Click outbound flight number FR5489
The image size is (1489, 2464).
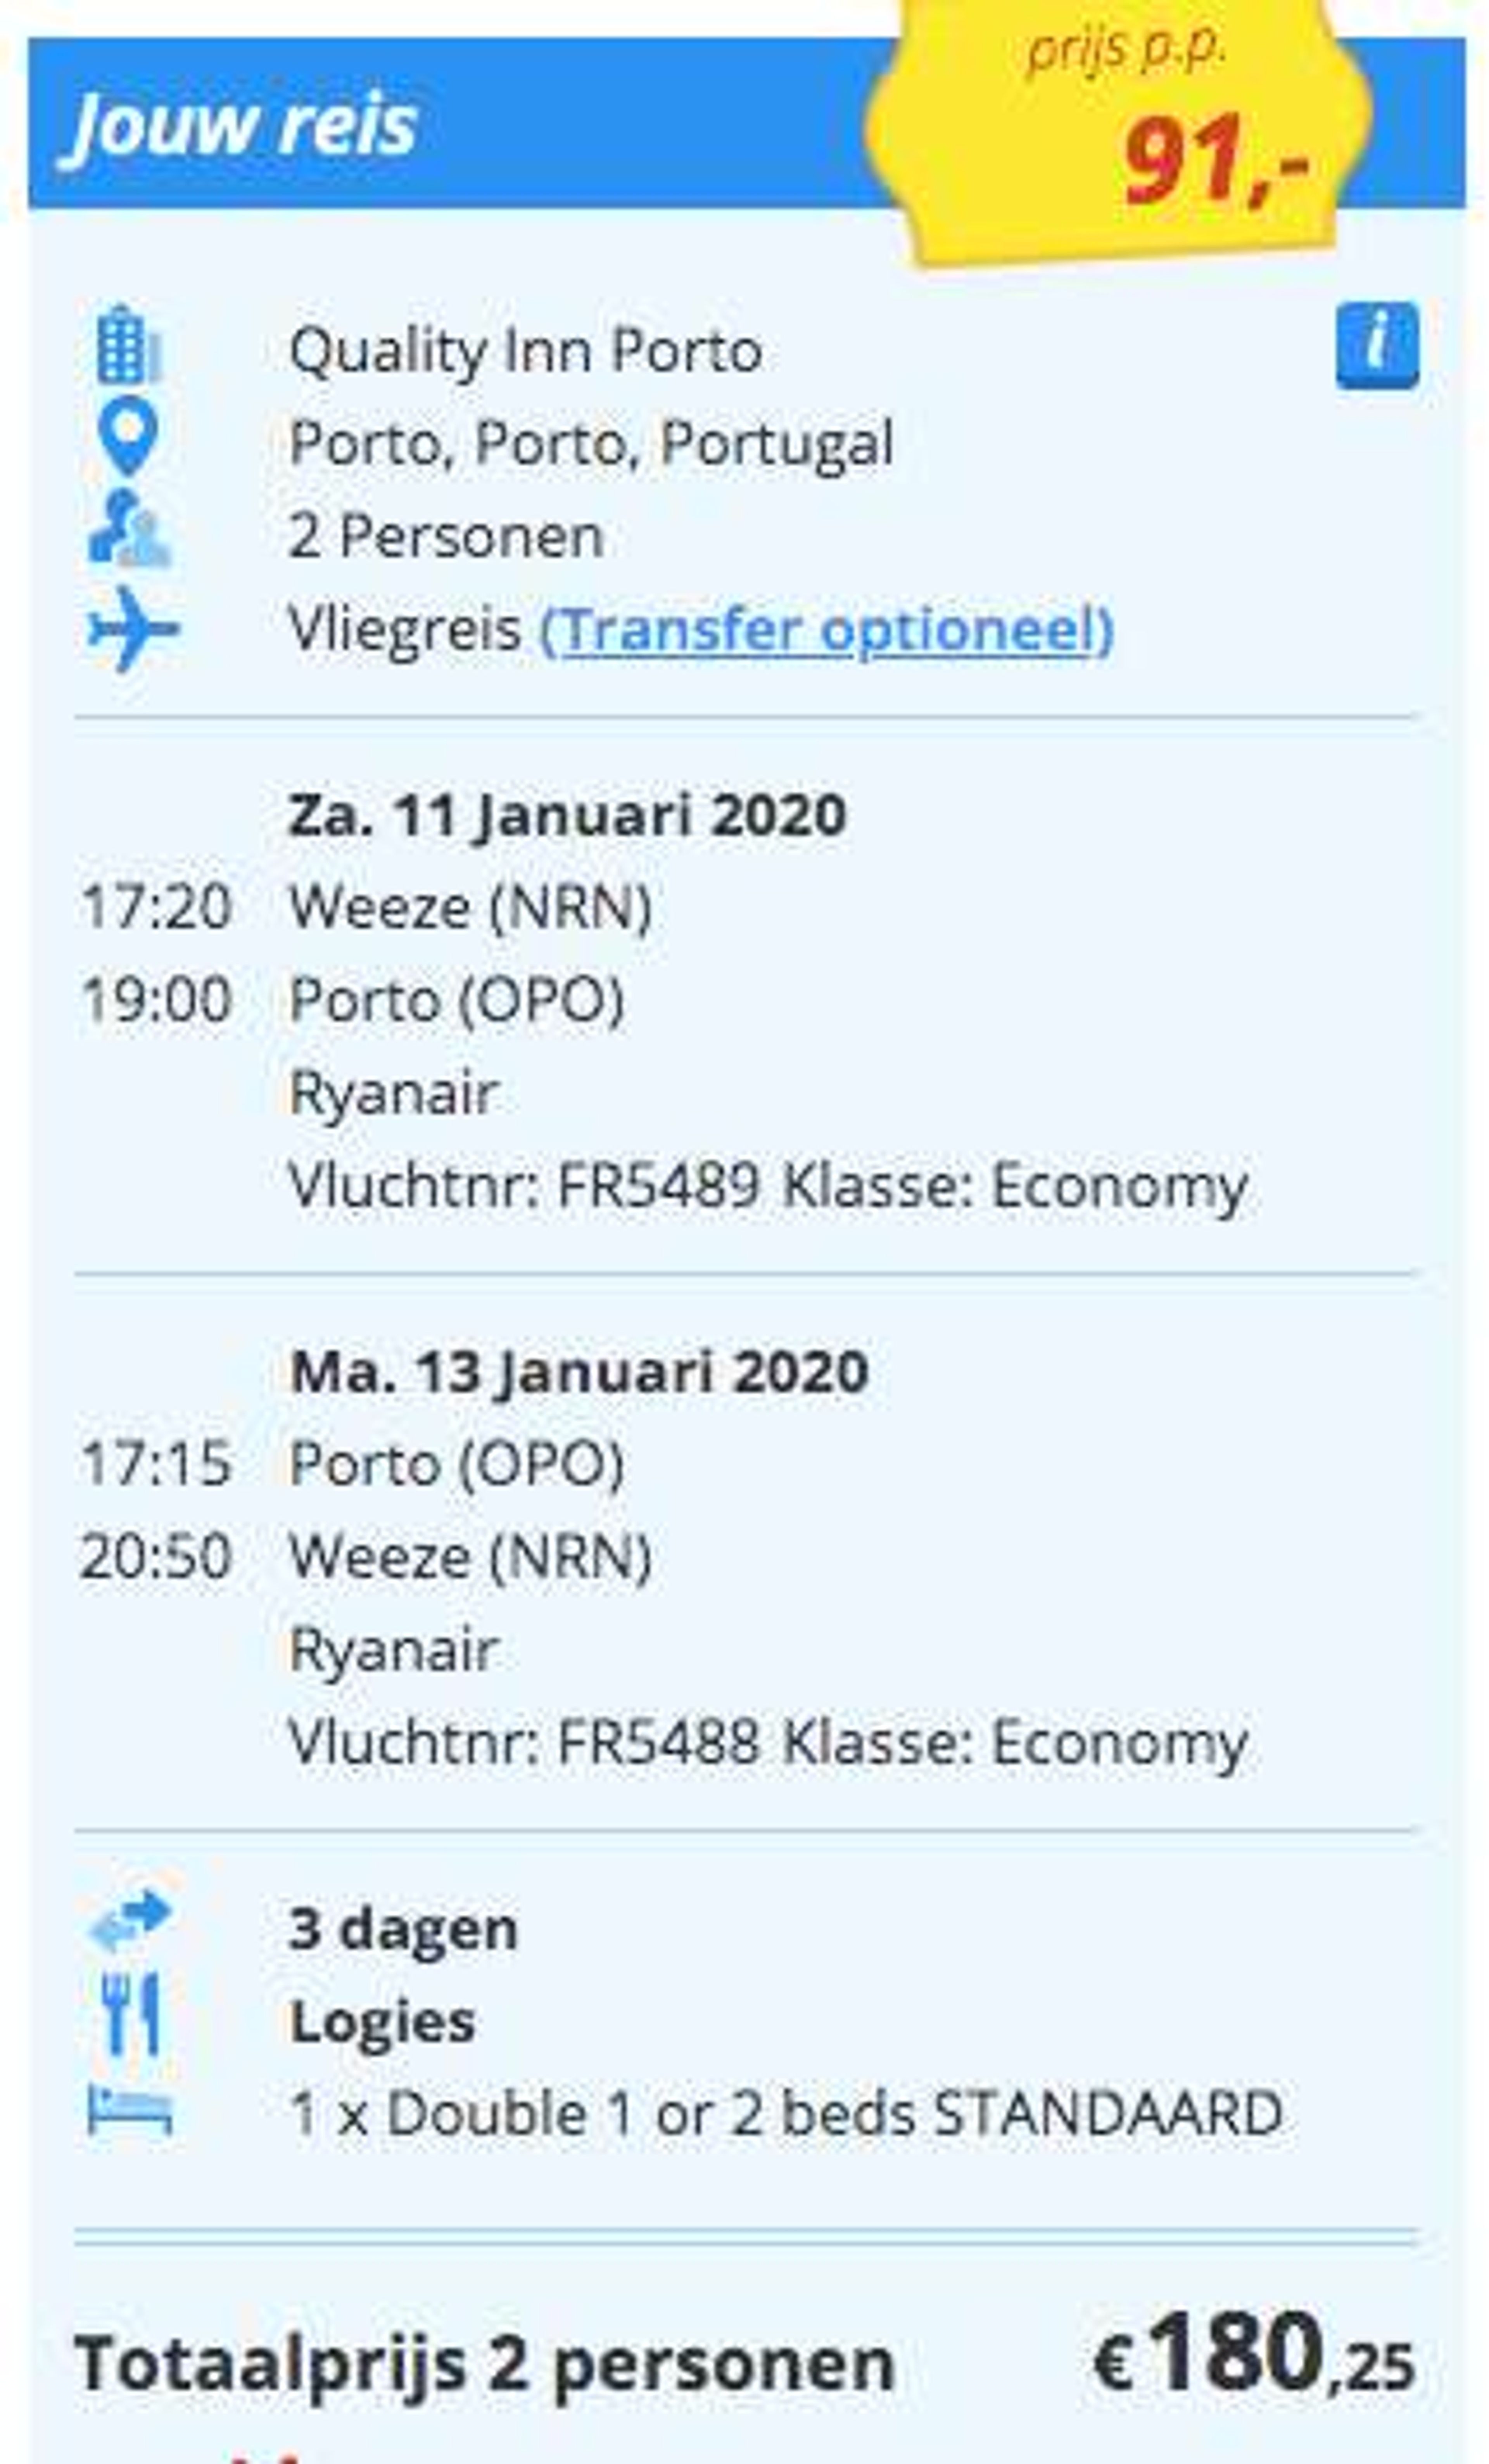pos(658,1186)
